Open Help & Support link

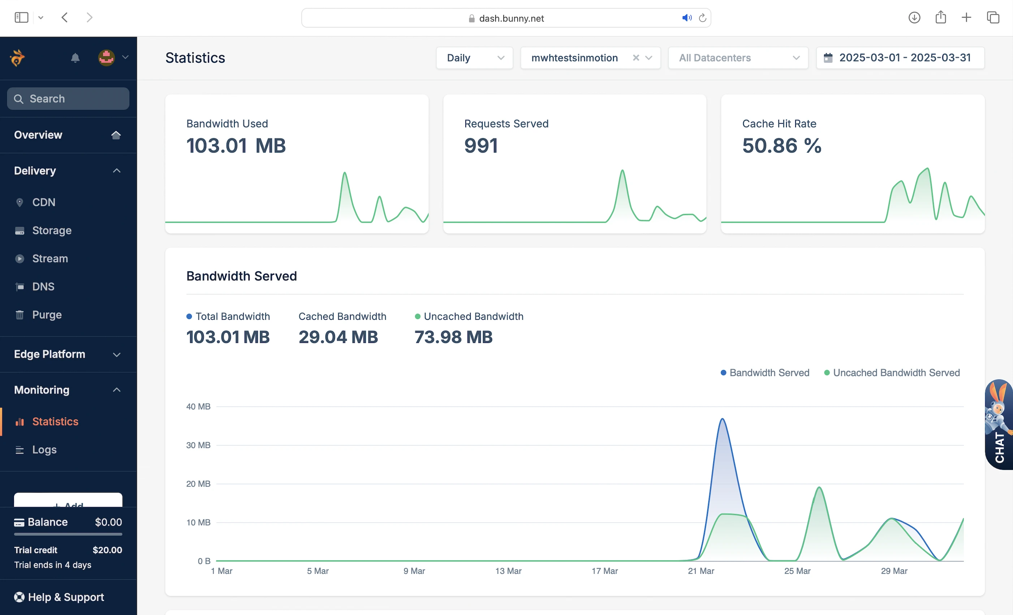click(66, 597)
